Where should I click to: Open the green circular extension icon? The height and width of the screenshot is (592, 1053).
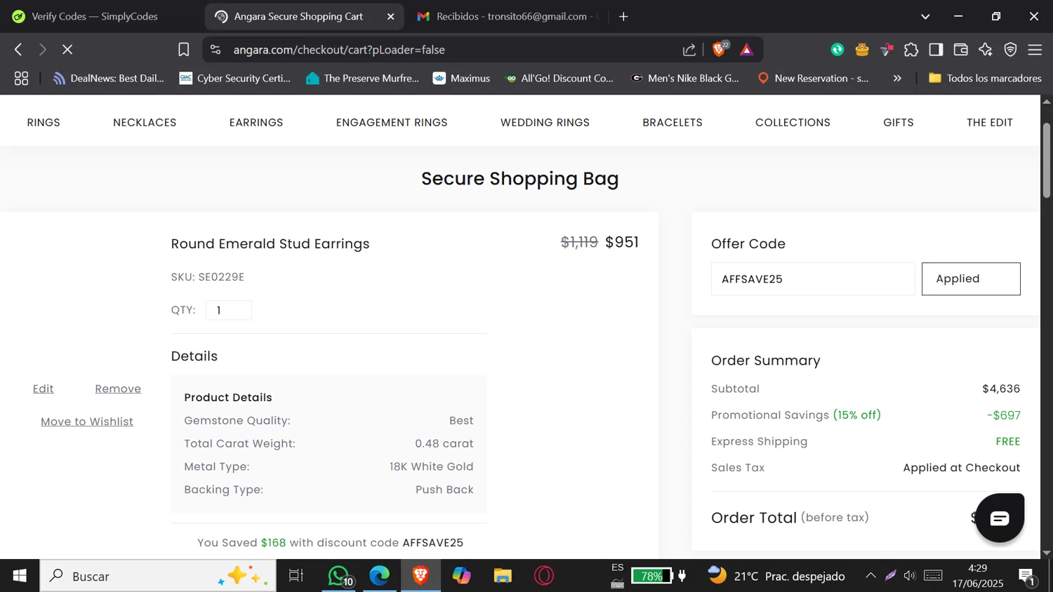pyautogui.click(x=837, y=50)
